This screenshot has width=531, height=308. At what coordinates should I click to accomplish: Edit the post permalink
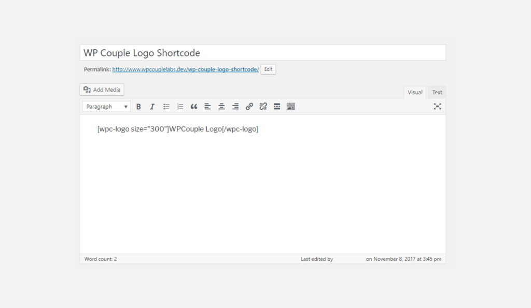click(x=268, y=69)
